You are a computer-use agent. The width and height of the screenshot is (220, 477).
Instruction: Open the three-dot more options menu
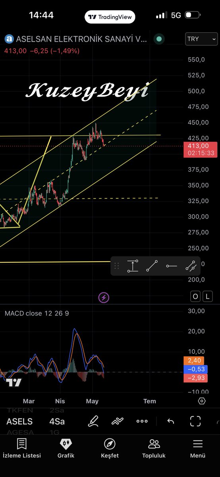tap(142, 421)
